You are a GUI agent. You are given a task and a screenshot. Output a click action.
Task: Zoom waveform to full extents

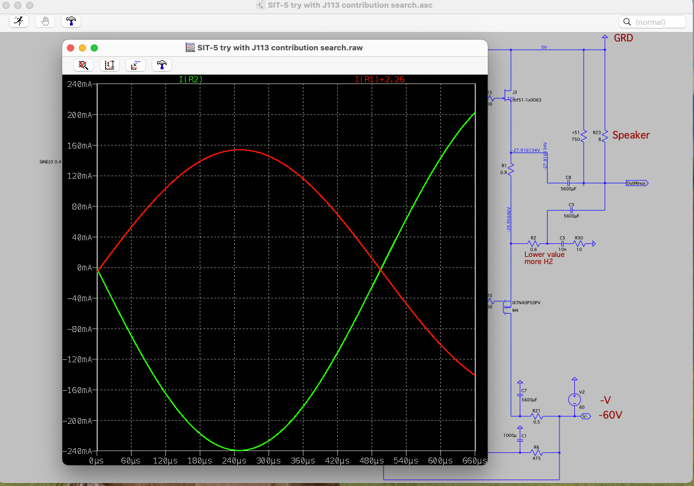pyautogui.click(x=83, y=65)
